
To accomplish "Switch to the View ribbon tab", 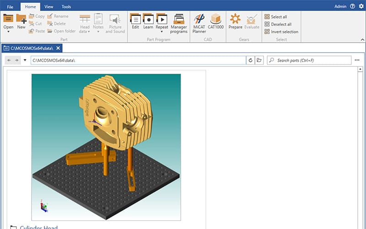I will (x=49, y=7).
